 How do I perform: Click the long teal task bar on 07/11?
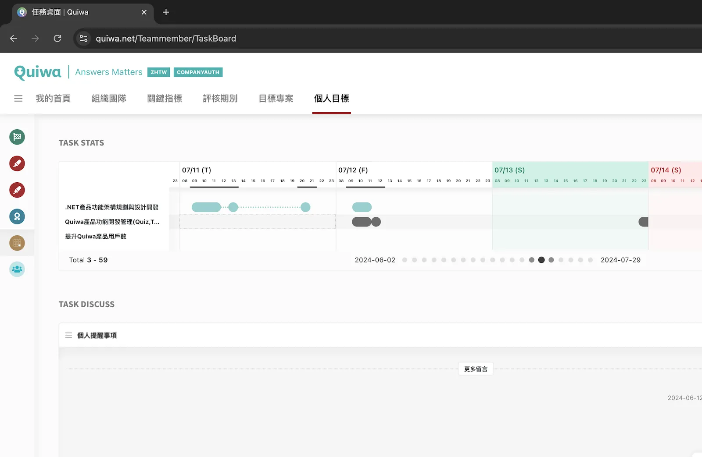206,207
